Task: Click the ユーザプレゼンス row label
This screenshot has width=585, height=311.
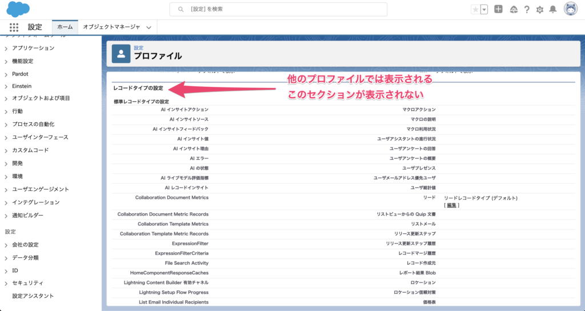Action: (x=419, y=169)
